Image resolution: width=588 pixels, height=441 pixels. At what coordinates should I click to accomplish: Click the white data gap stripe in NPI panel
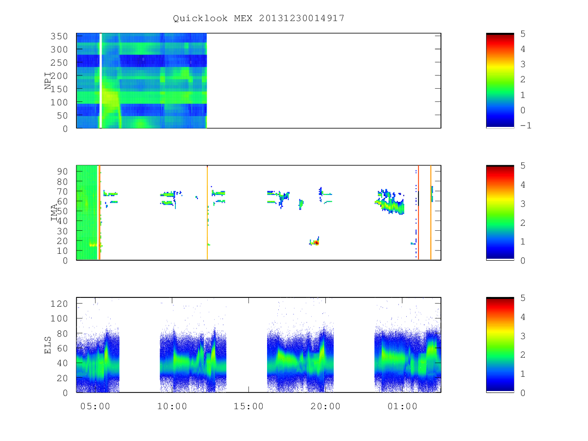[x=100, y=81]
